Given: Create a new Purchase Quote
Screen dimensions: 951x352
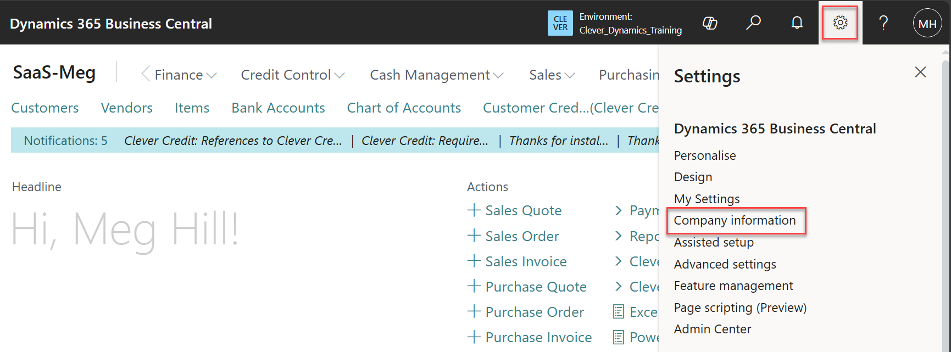Looking at the screenshot, I should pyautogui.click(x=536, y=287).
